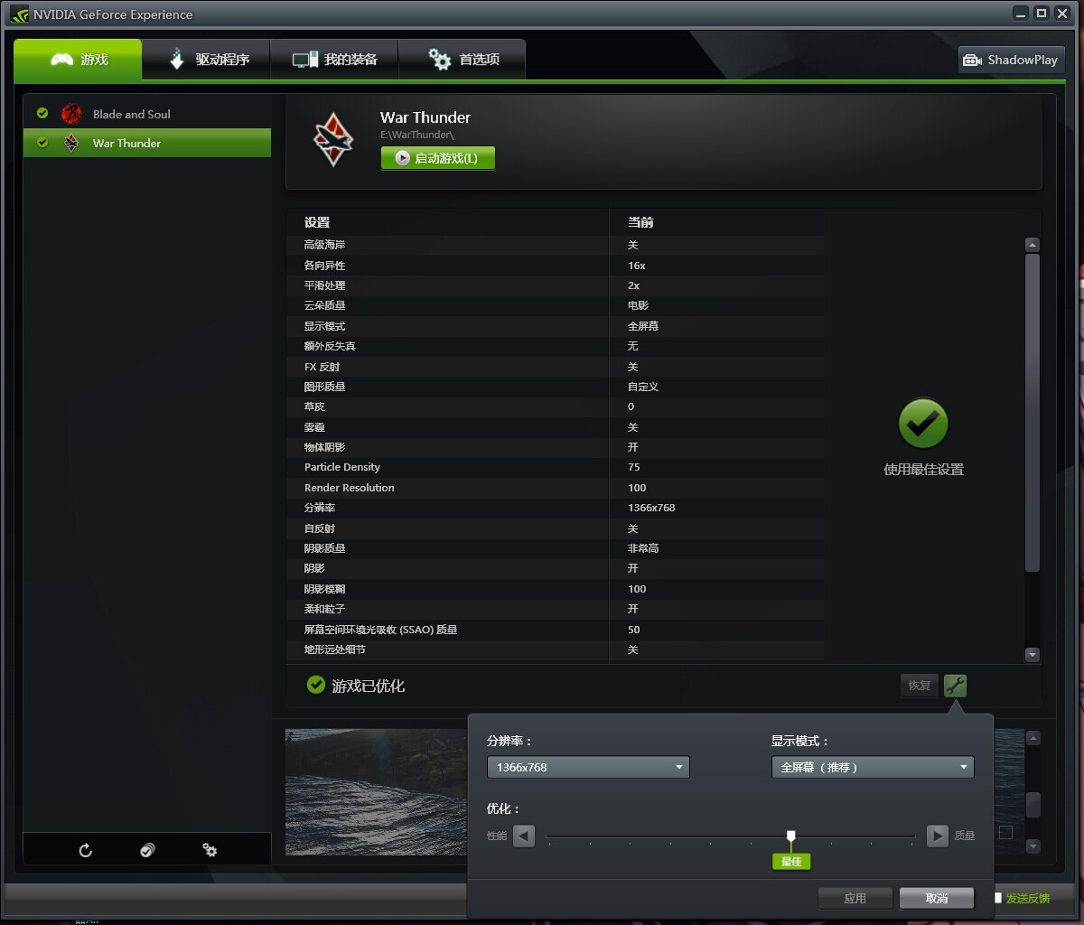Select the 云朵质量 setting row

(555, 305)
